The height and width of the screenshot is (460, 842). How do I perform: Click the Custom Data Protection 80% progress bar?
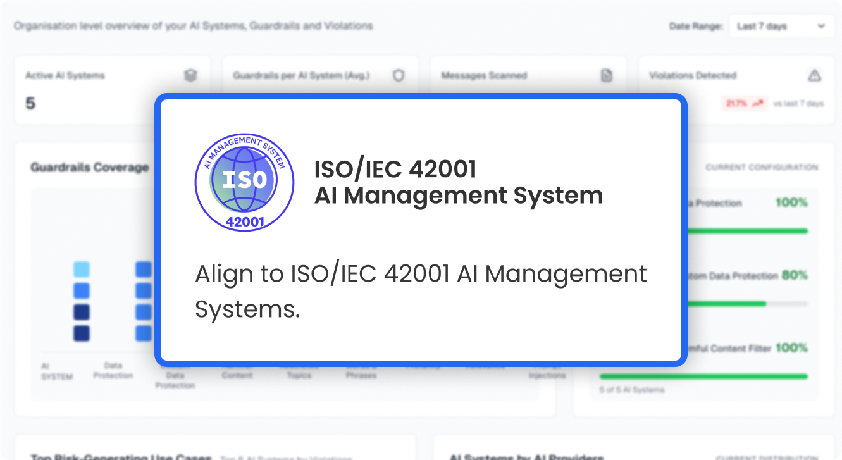click(747, 304)
